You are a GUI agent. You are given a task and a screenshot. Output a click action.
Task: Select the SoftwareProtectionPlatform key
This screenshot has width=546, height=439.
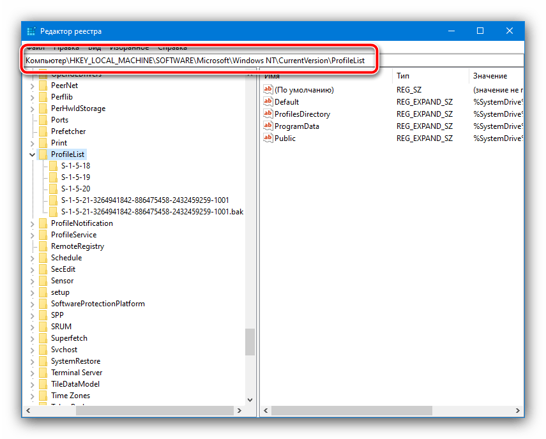click(x=98, y=304)
